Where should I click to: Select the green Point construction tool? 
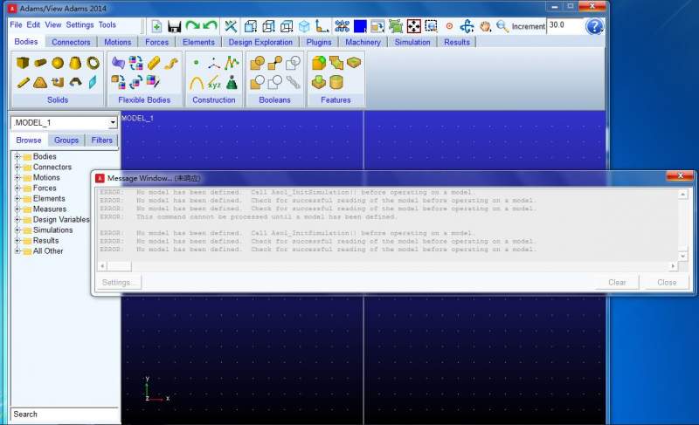196,63
